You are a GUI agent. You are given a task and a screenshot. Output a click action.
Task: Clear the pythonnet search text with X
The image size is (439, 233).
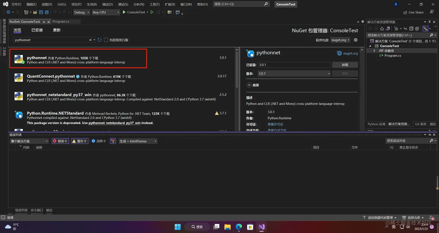click(90, 40)
